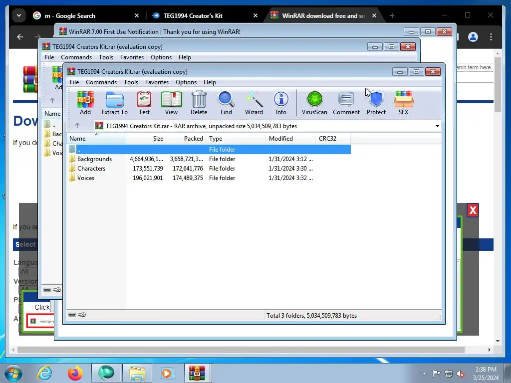
Task: Switch to the Google Search tab
Action: pos(86,15)
